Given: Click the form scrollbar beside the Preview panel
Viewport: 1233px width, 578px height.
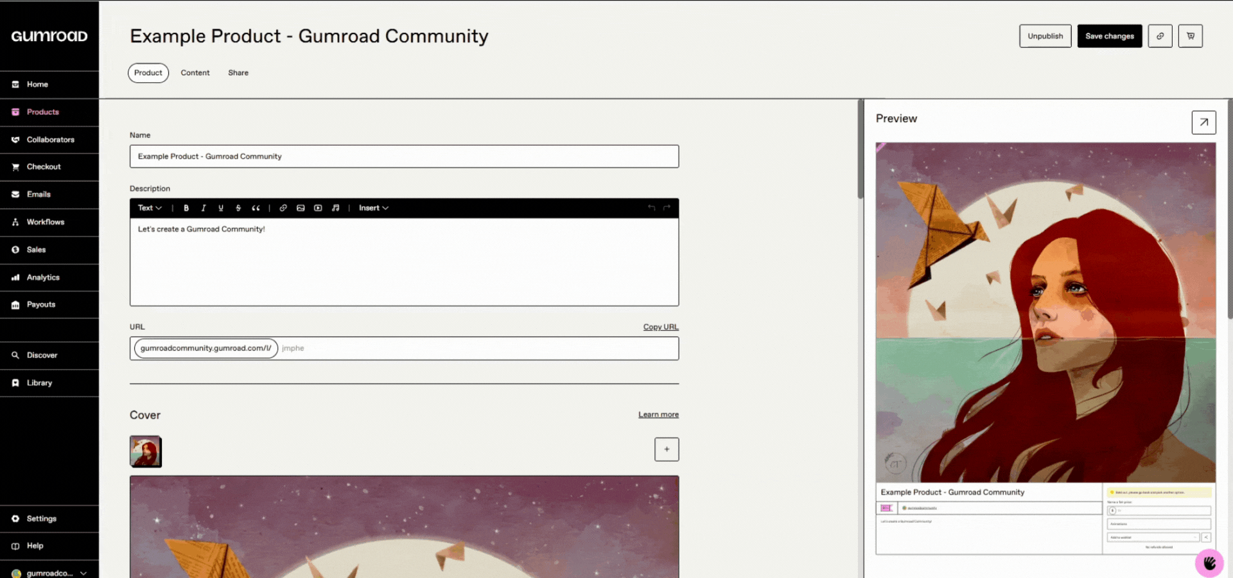Looking at the screenshot, I should point(861,148).
